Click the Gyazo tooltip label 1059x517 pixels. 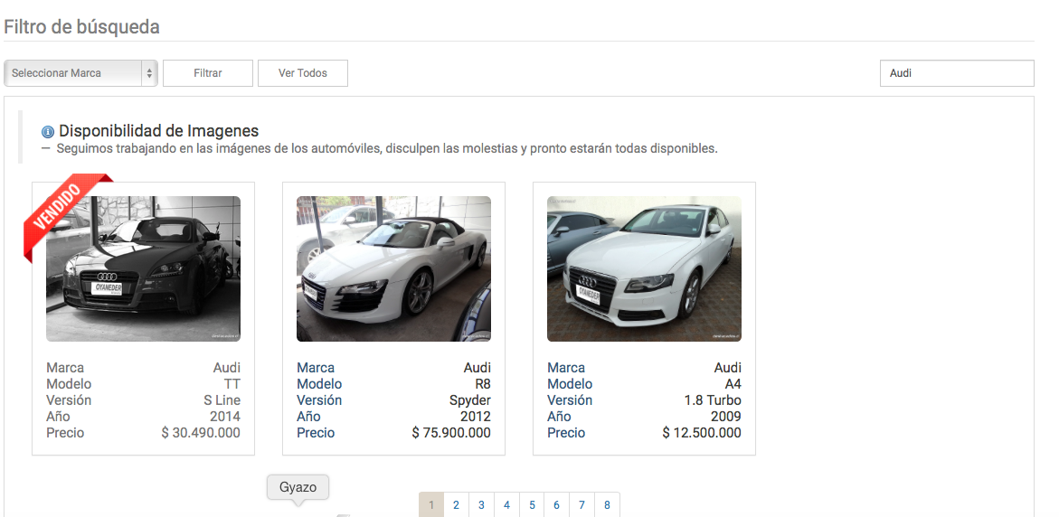pos(298,487)
